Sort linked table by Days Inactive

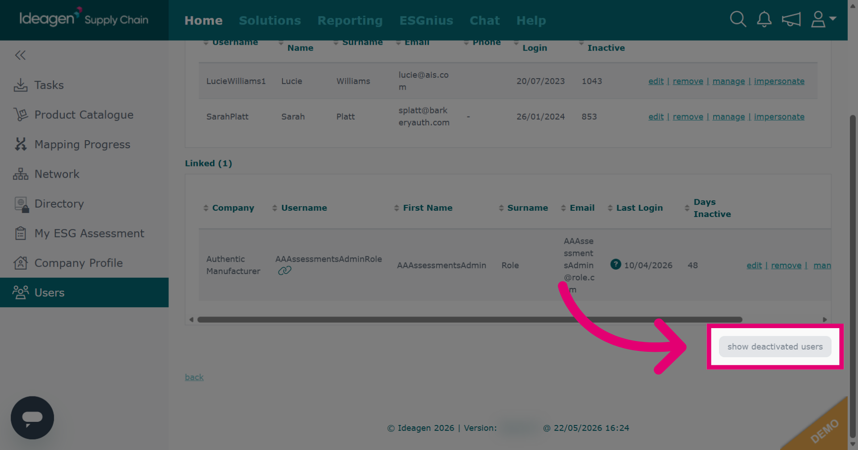point(708,208)
